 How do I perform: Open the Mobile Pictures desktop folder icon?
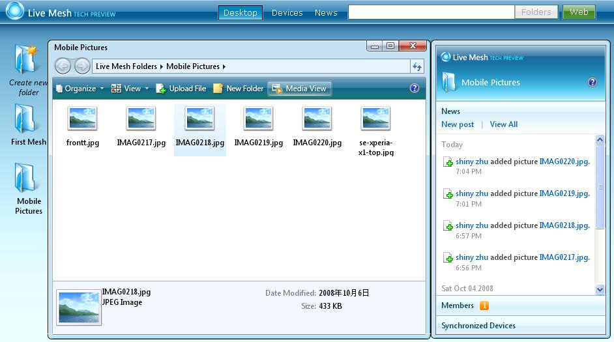click(25, 178)
